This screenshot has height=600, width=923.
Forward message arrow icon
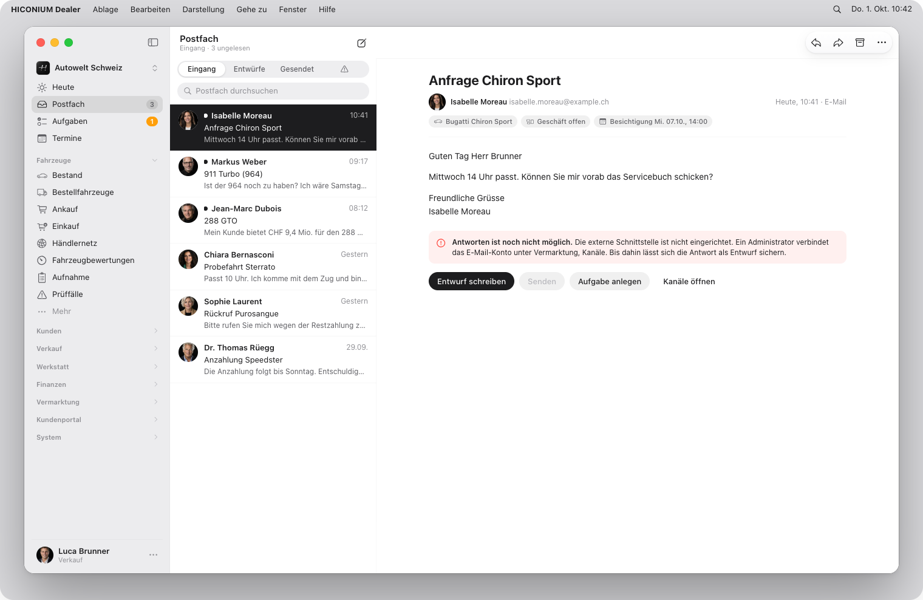coord(838,43)
